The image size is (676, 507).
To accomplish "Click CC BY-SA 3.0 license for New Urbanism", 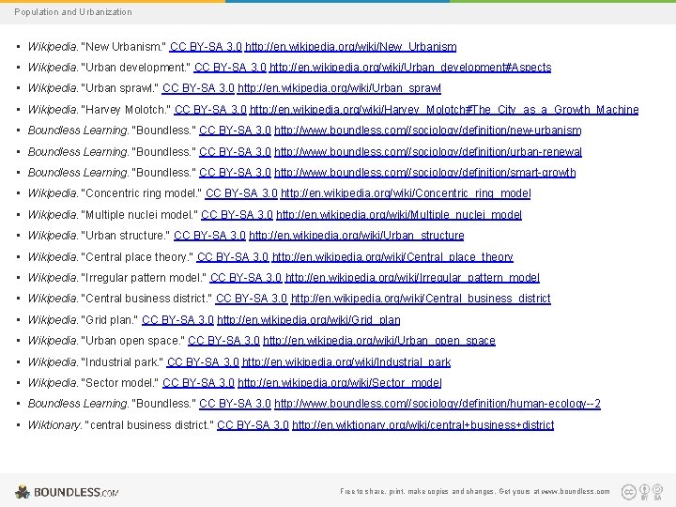I will (206, 47).
